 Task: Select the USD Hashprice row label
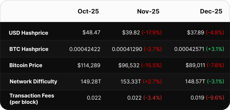pos(28,33)
